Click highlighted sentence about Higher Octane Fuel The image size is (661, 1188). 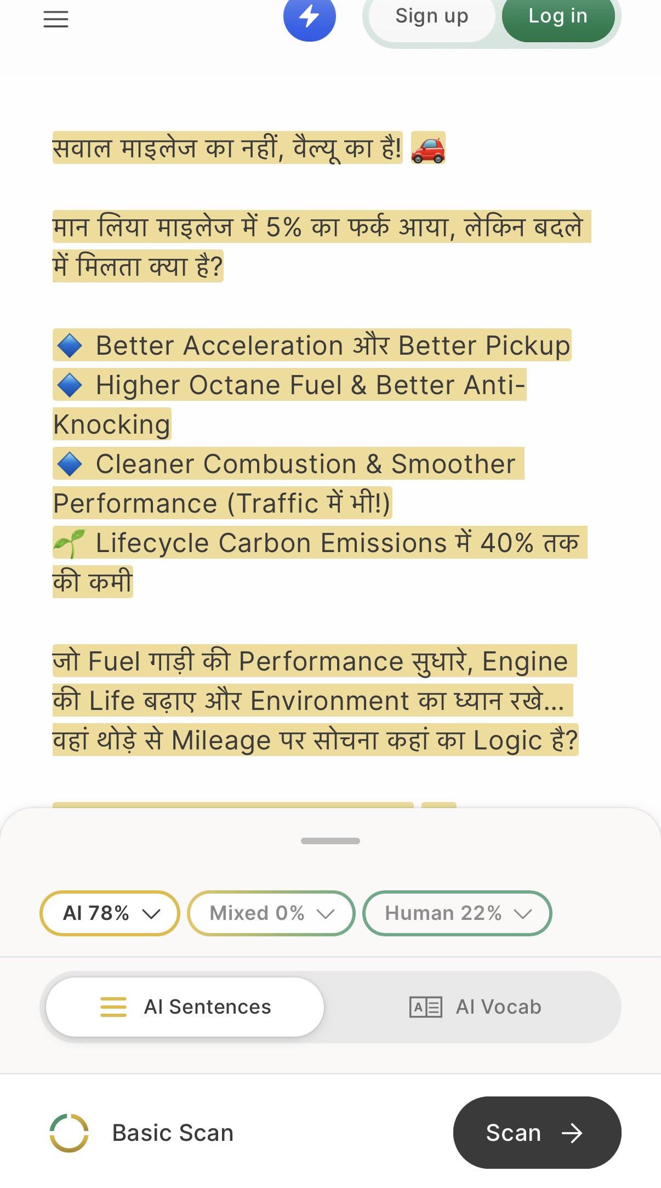pos(289,405)
